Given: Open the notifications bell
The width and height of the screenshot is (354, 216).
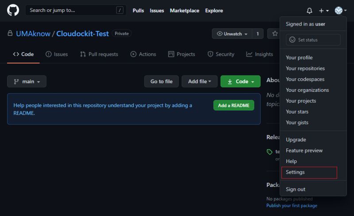Looking at the screenshot, I should coord(309,11).
